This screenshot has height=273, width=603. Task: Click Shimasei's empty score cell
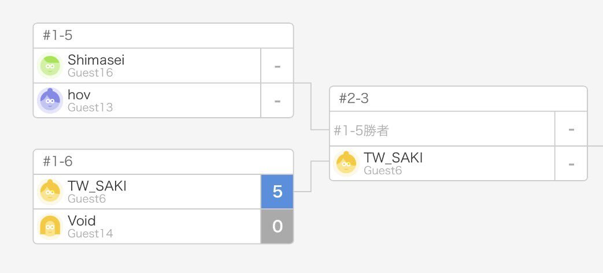click(277, 66)
